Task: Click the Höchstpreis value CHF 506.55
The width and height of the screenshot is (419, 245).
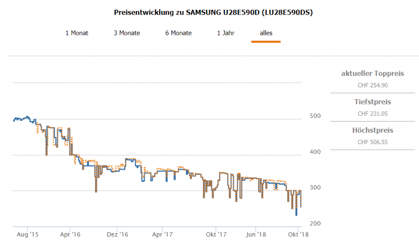Action: point(372,142)
